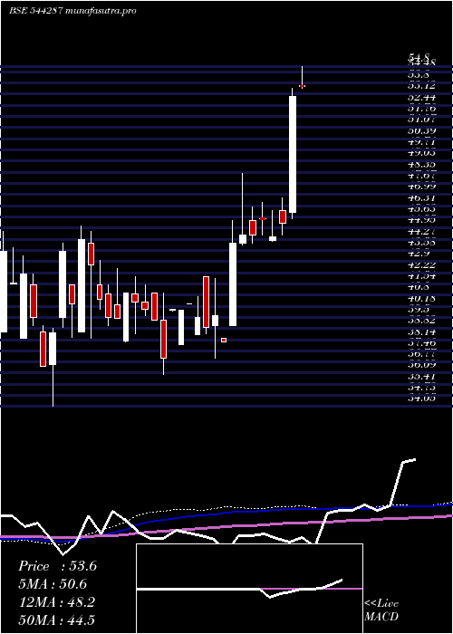Click the Price : 53.6 readout

click(57, 566)
